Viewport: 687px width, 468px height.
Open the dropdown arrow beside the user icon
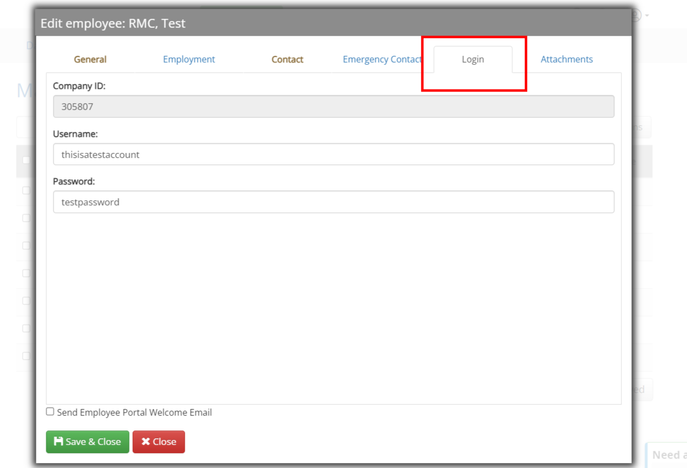tap(647, 15)
